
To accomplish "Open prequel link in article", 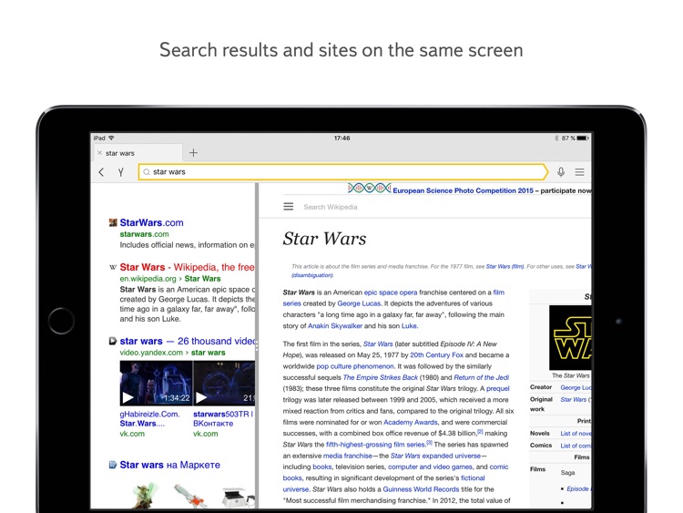I will pos(497,389).
